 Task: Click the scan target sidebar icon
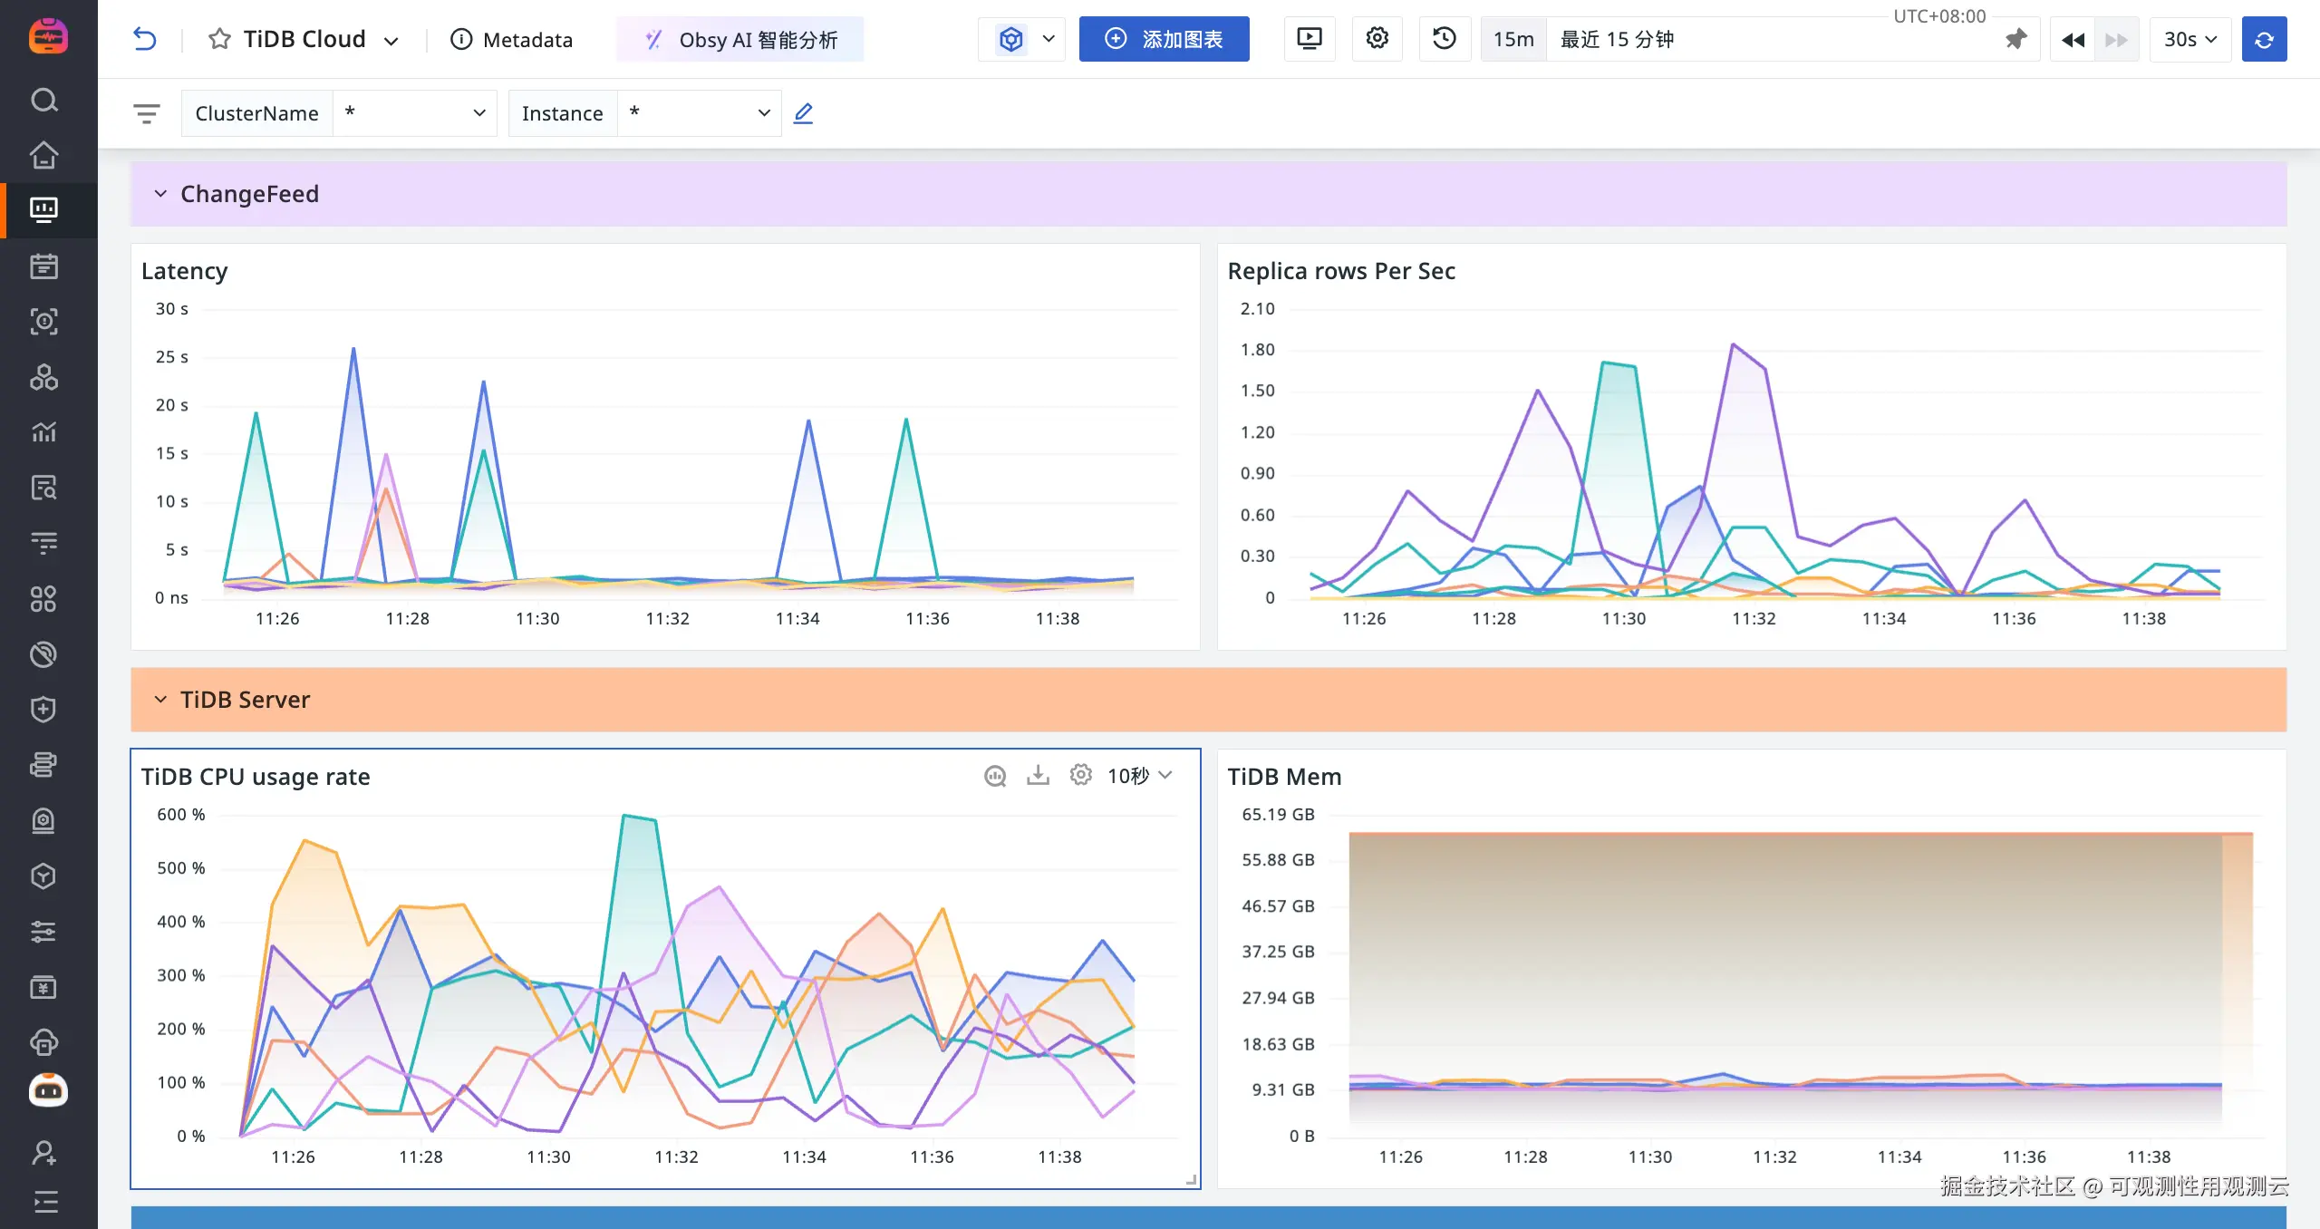point(43,321)
